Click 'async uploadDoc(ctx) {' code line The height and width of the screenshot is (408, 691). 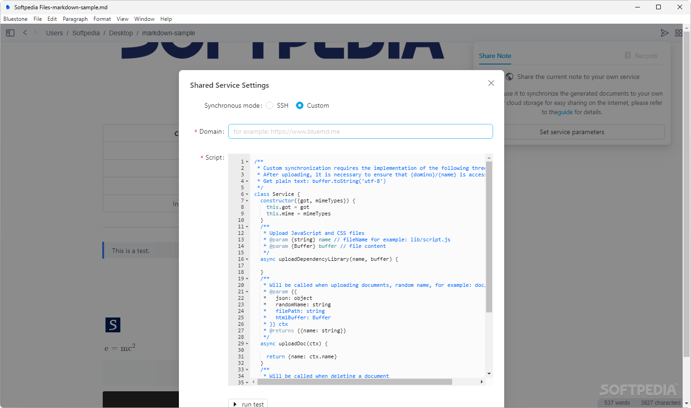pyautogui.click(x=294, y=344)
